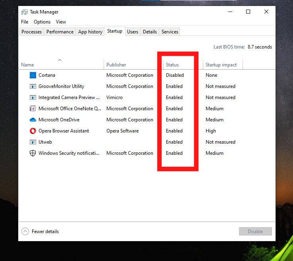Sort by the Name column header
Viewport: 293px width, 261px height.
pos(27,65)
